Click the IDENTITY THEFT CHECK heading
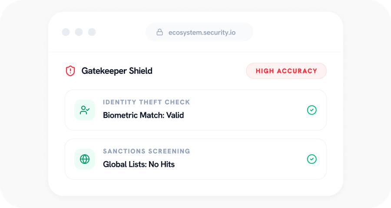This screenshot has width=391, height=208. pos(146,102)
